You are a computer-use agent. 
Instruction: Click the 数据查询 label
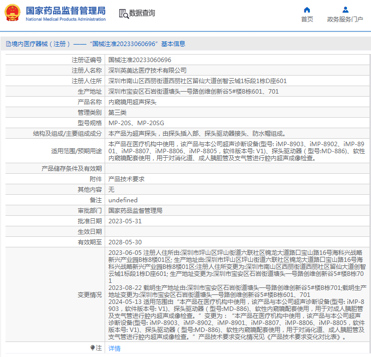pyautogui.click(x=142, y=13)
